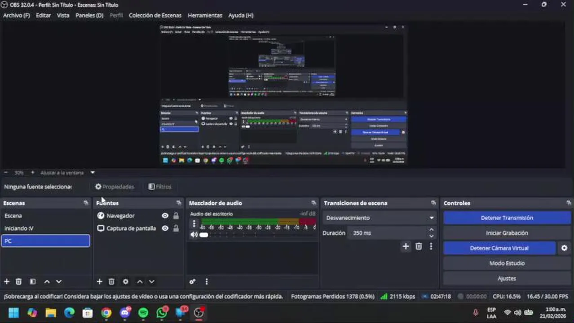Open Ajustes settings button

(x=507, y=279)
